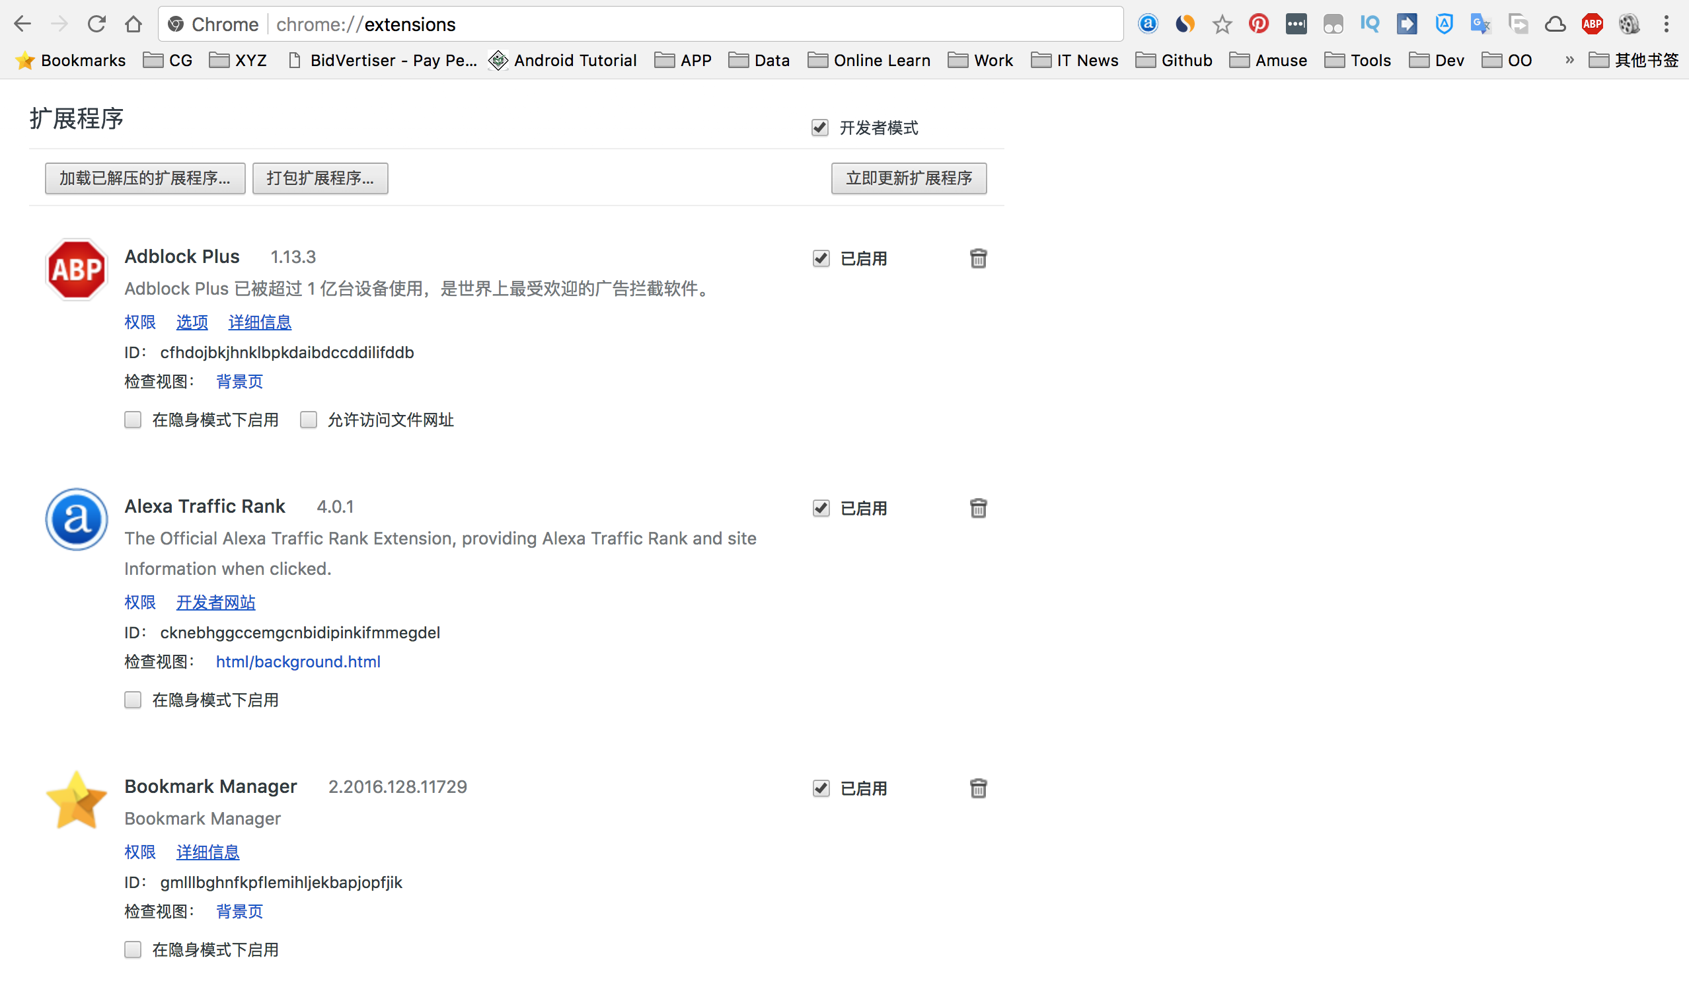Click the film reel extension icon

pyautogui.click(x=1629, y=24)
